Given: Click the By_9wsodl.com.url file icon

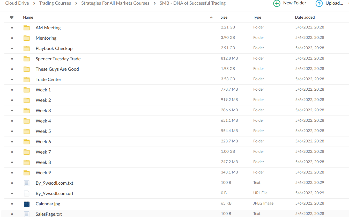Looking at the screenshot, I should tap(26, 193).
